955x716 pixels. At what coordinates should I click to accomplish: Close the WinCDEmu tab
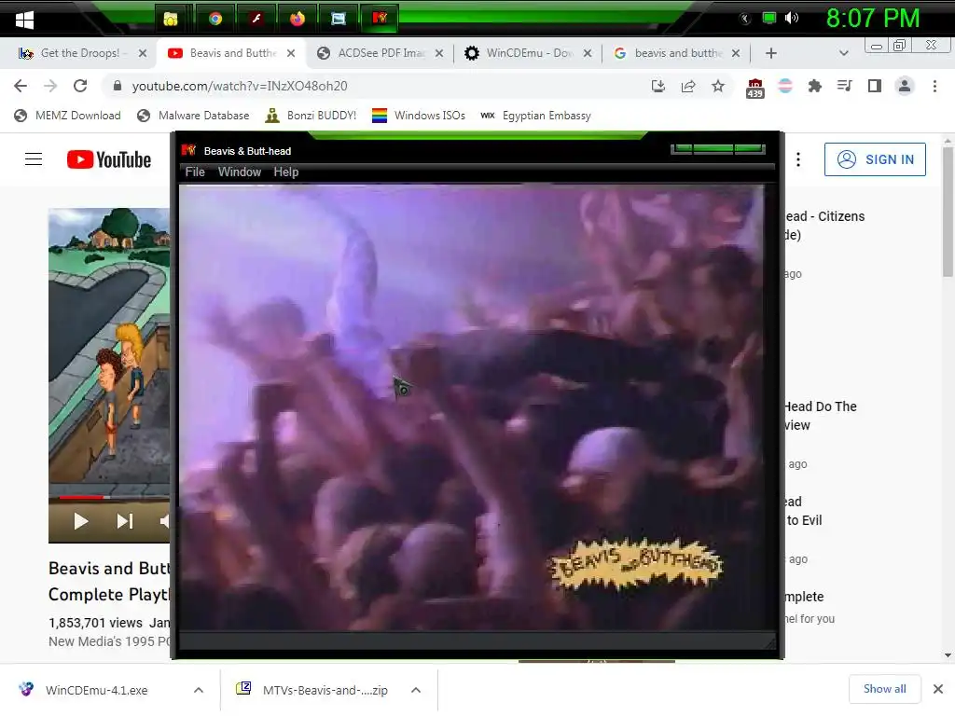[x=588, y=53]
